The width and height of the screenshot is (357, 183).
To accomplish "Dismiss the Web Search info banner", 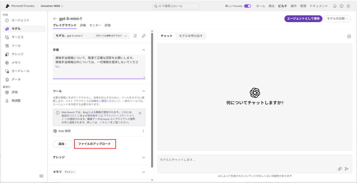I will point(140,113).
